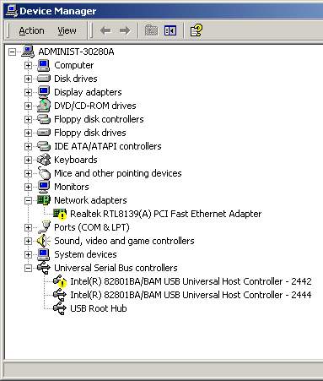
Task: Expand the Floppy disk controllers category
Action: point(28,119)
